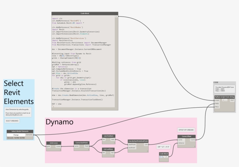Click the 'import clr' line in the code

(57, 18)
